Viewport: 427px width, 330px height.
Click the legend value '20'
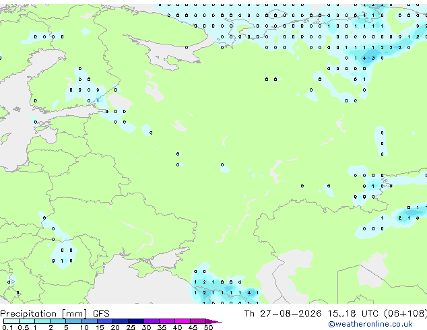click(115, 327)
